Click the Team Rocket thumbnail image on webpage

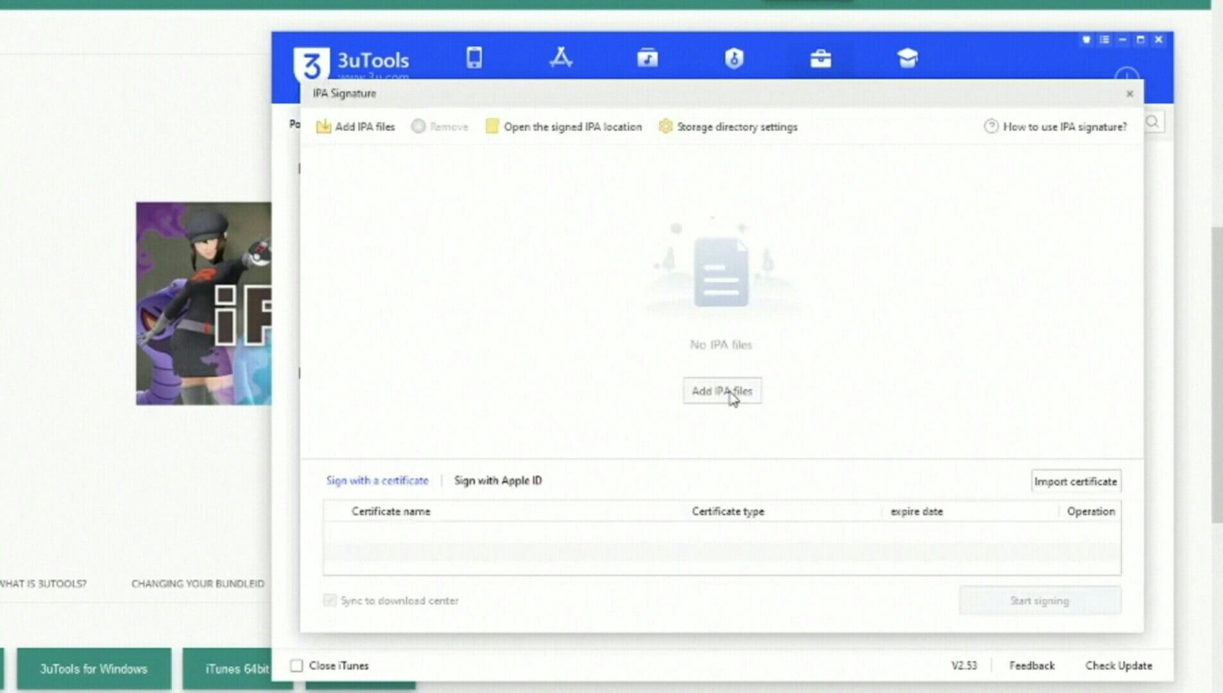coord(203,304)
